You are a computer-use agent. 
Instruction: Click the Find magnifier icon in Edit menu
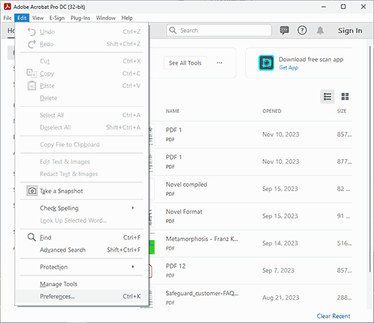pos(31,237)
